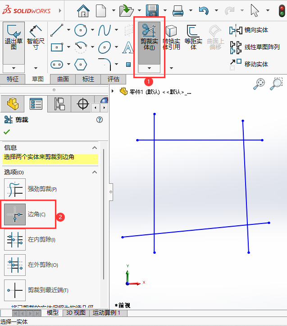Open the PropertyManager tab
This screenshot has width=287, height=326.
coord(36,104)
